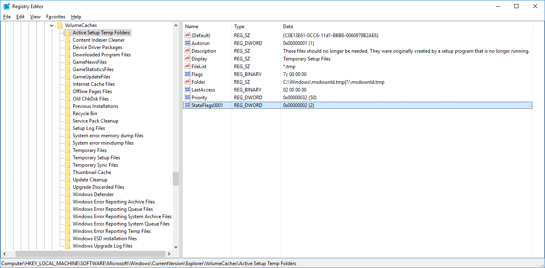Screen dimensions: 545x268
Task: Select the Temporary Files registry key
Action: point(89,150)
